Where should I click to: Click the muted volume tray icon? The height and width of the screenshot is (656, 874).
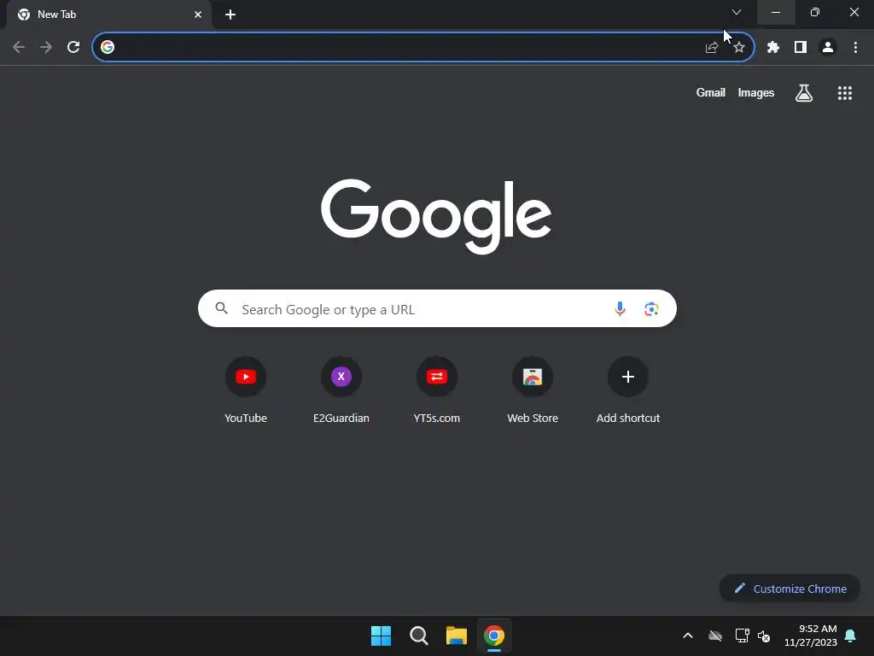tap(764, 635)
